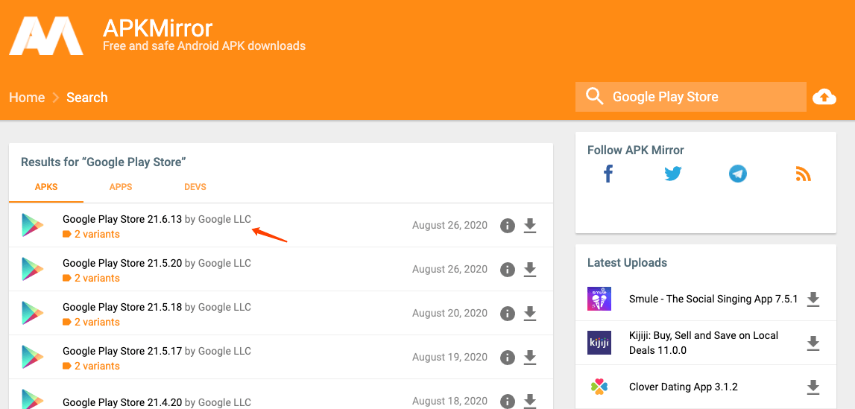Switch to the DEVS tab
This screenshot has height=409, width=855.
click(195, 187)
